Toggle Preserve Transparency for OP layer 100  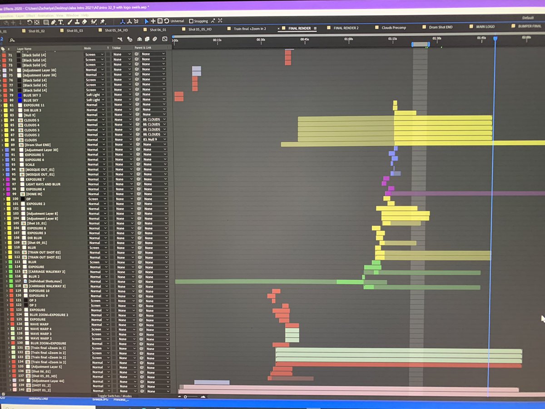click(x=110, y=199)
